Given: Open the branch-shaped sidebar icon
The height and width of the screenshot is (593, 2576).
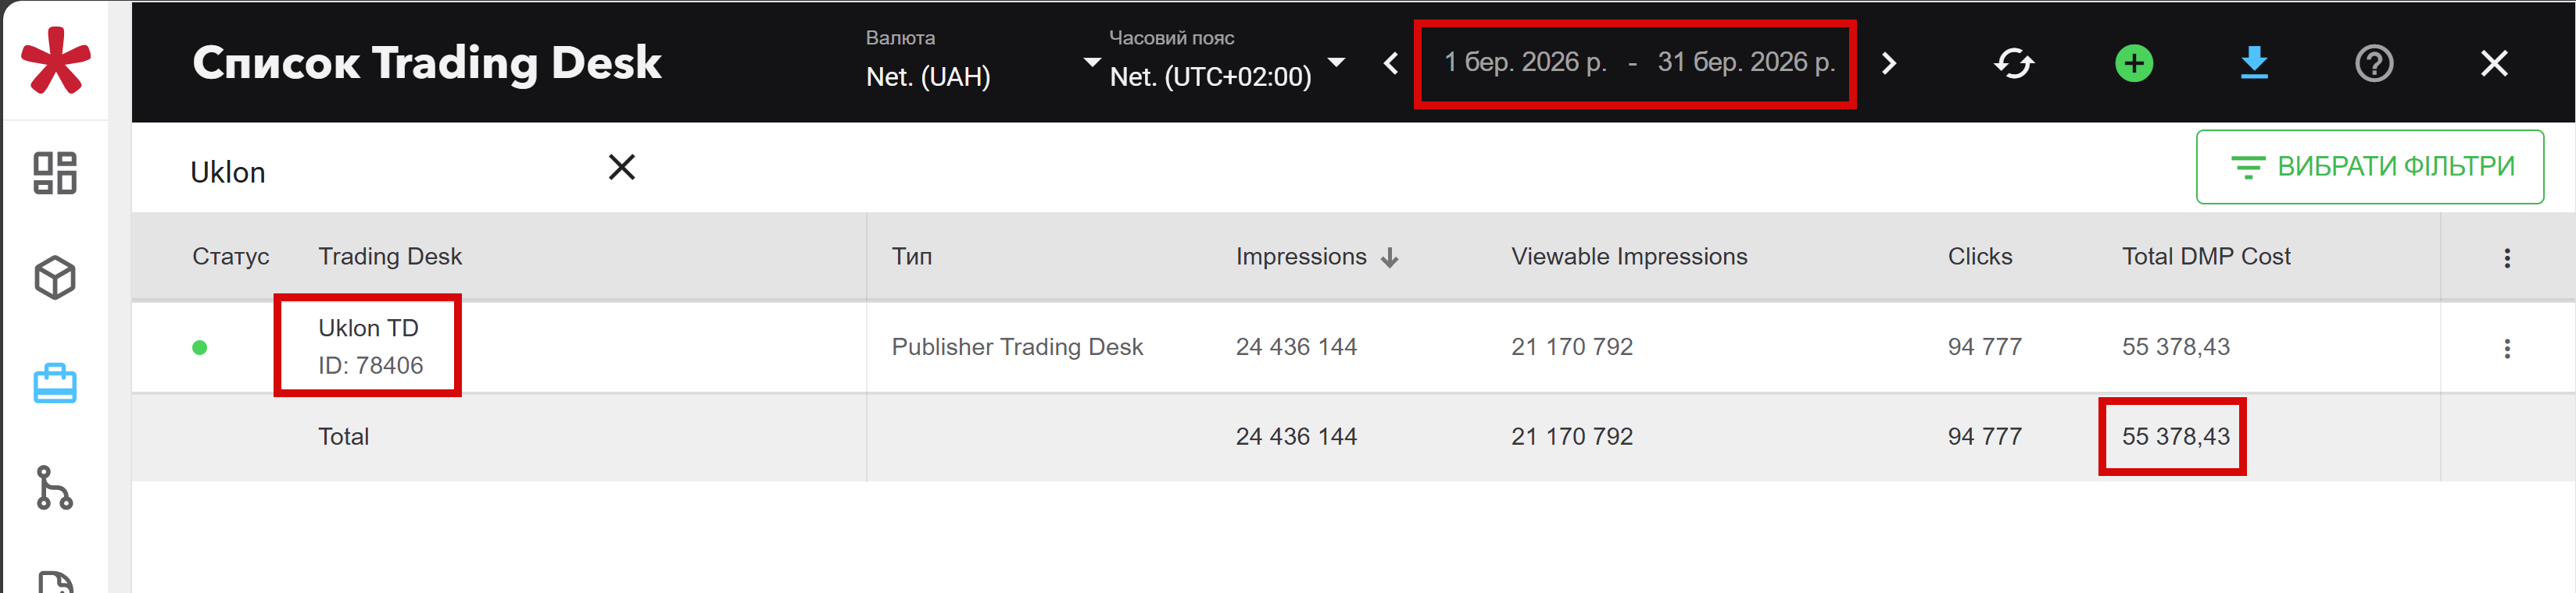Looking at the screenshot, I should (54, 488).
